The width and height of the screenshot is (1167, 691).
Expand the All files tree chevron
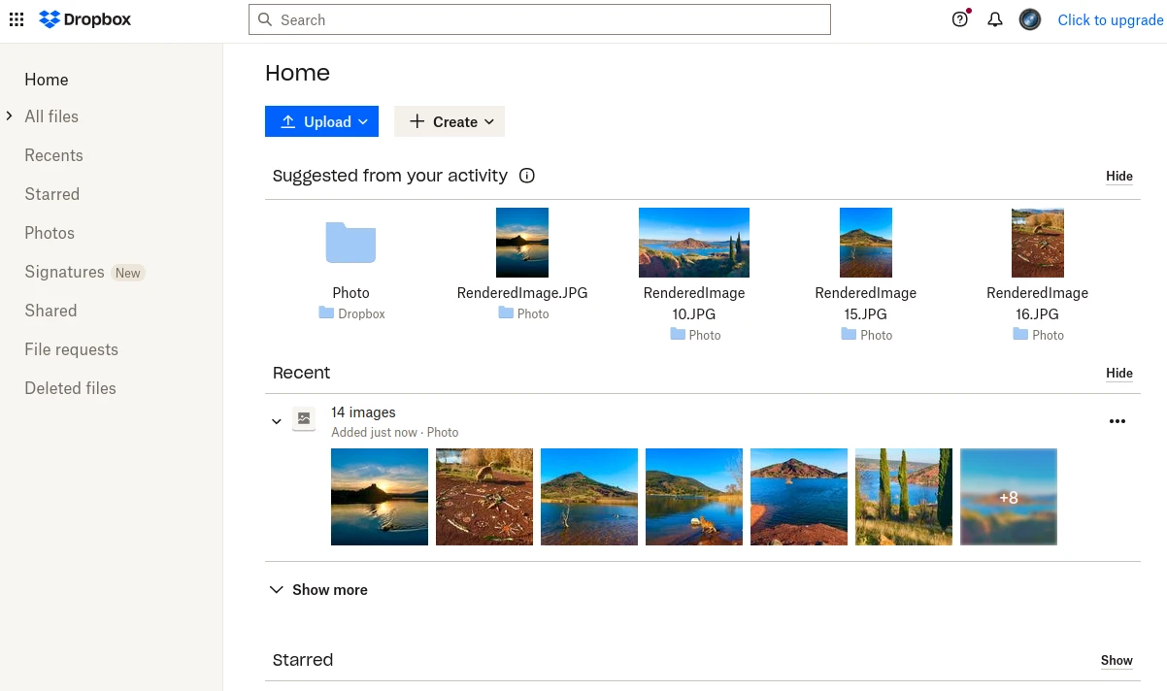[9, 116]
